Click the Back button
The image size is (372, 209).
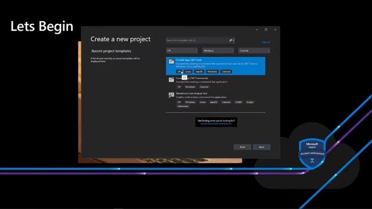[242, 147]
